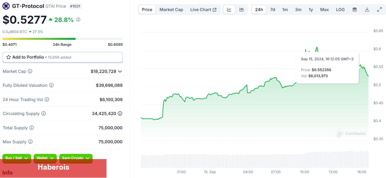Set chart range to Max
386x178 pixels.
click(325, 10)
